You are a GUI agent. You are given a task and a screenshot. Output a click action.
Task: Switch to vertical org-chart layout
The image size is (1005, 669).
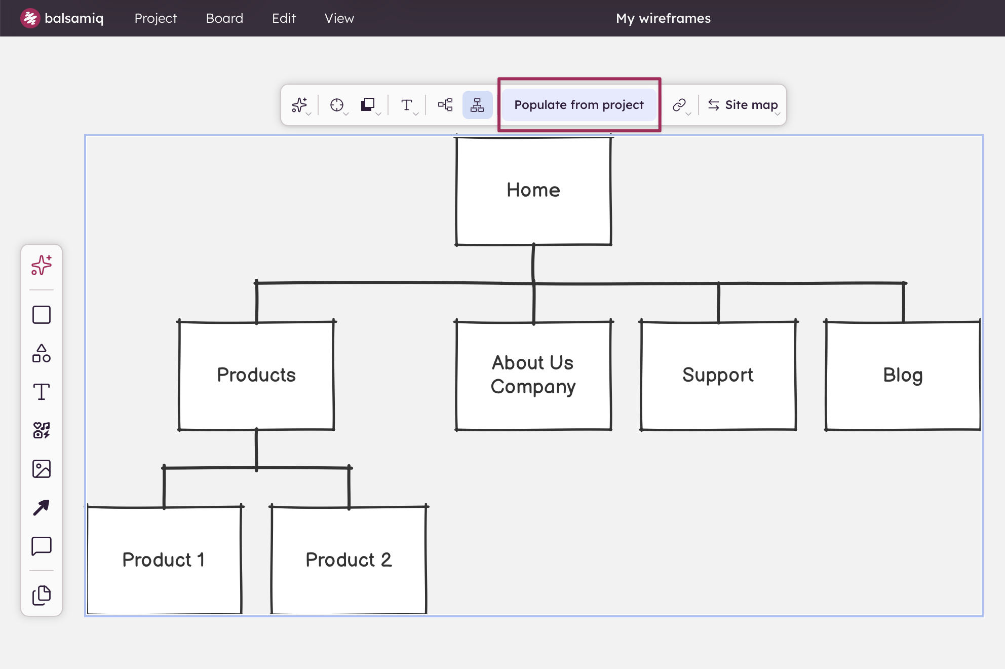click(x=477, y=105)
